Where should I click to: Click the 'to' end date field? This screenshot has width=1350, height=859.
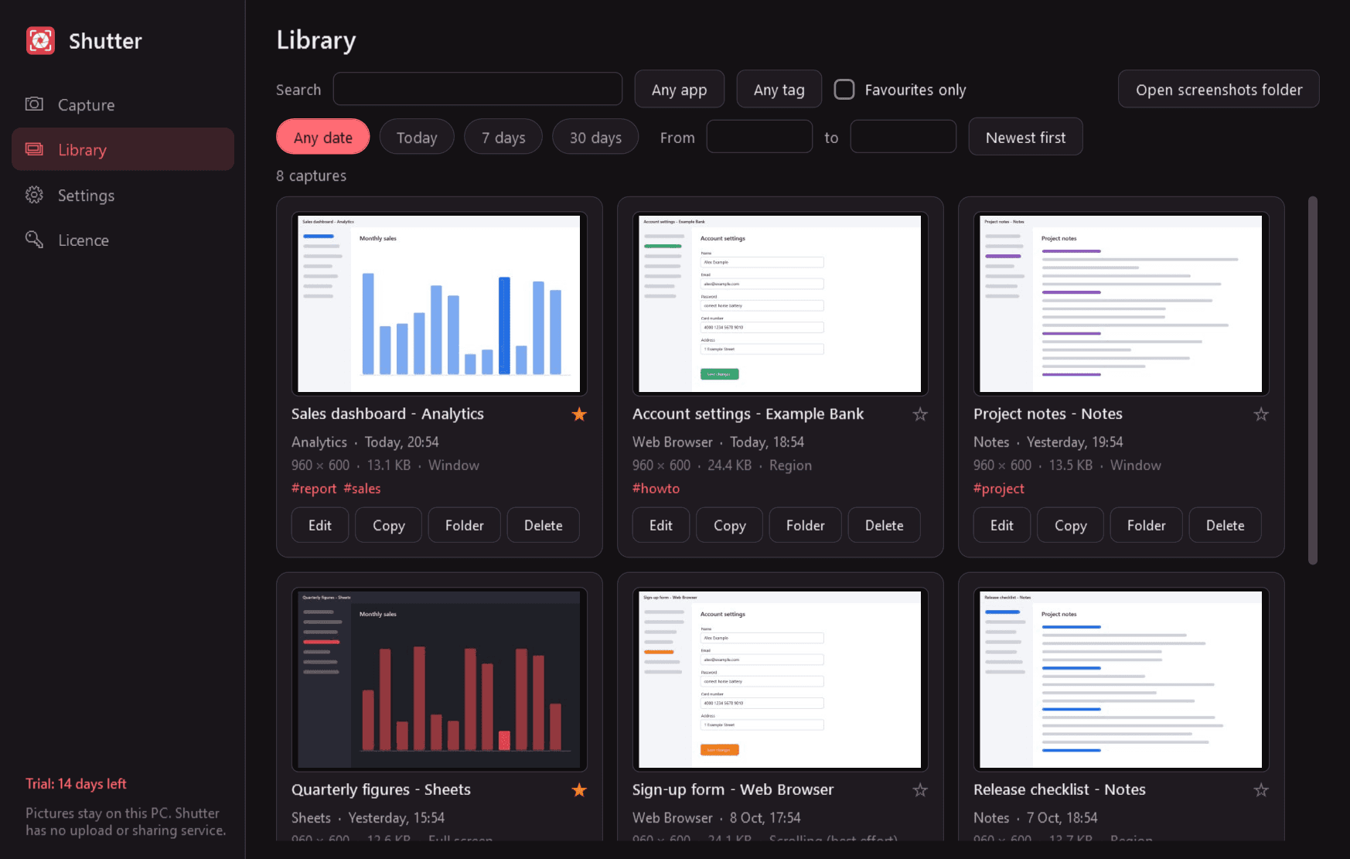coord(903,137)
